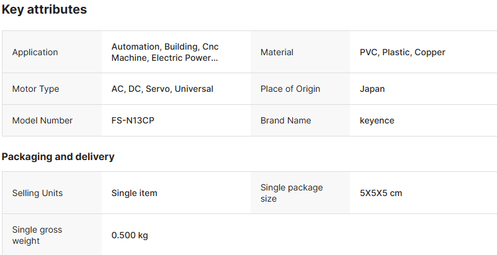The height and width of the screenshot is (255, 497).
Task: Click the 0.500 kg weight value
Action: (130, 235)
